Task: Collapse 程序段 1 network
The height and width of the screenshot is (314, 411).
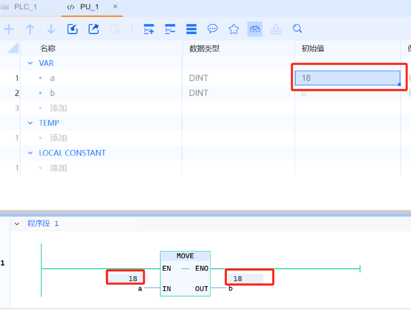Action: pos(16,224)
